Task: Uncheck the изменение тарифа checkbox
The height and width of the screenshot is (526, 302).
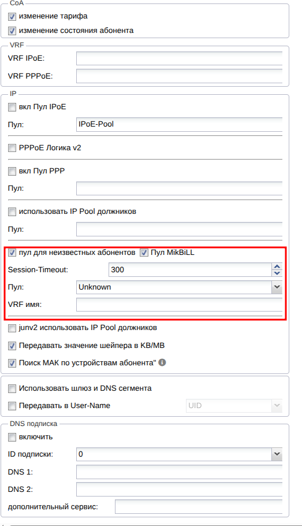Action: coord(12,16)
